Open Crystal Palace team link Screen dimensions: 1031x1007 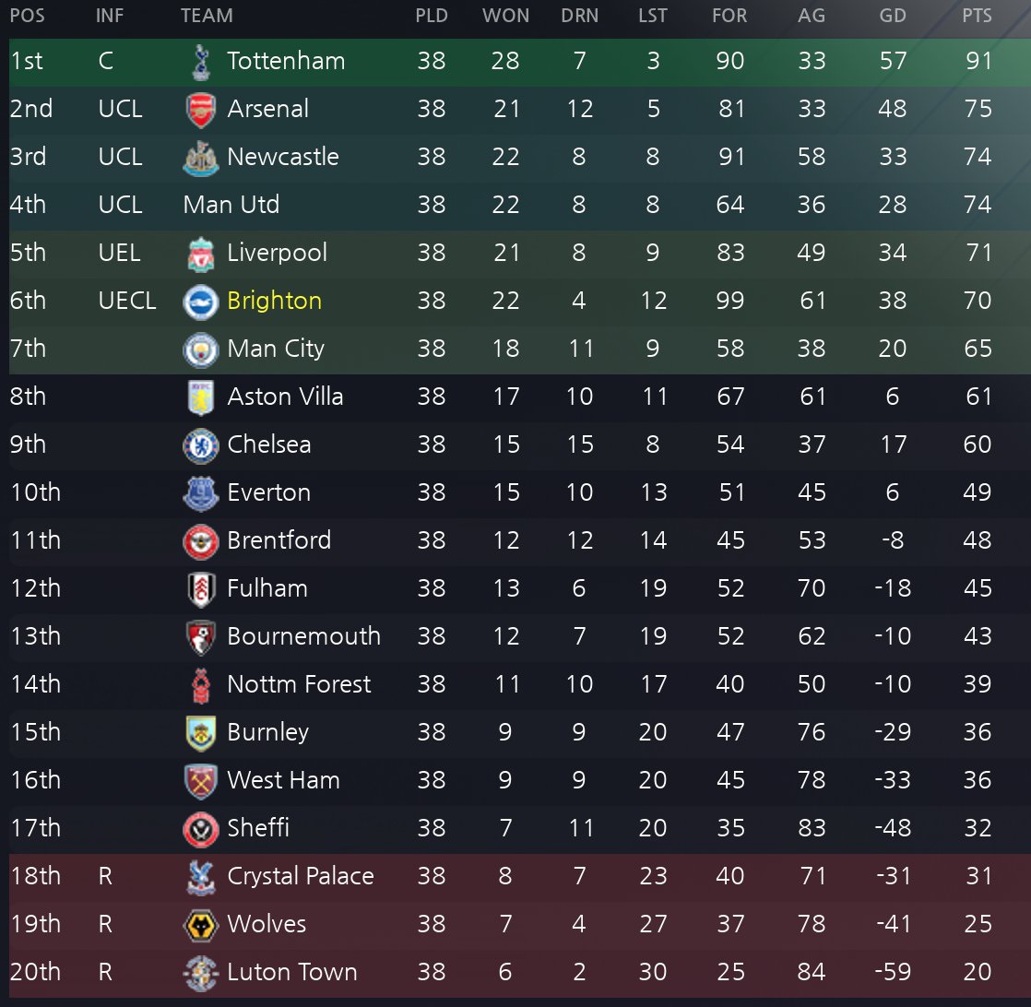300,876
